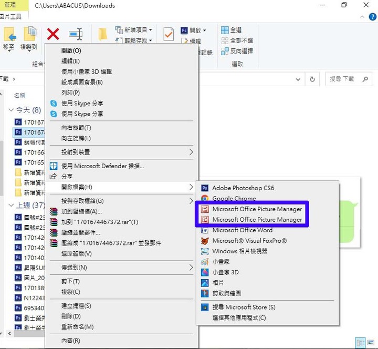Click 內容(R) properties entry
This screenshot has width=378, height=349.
(121, 341)
